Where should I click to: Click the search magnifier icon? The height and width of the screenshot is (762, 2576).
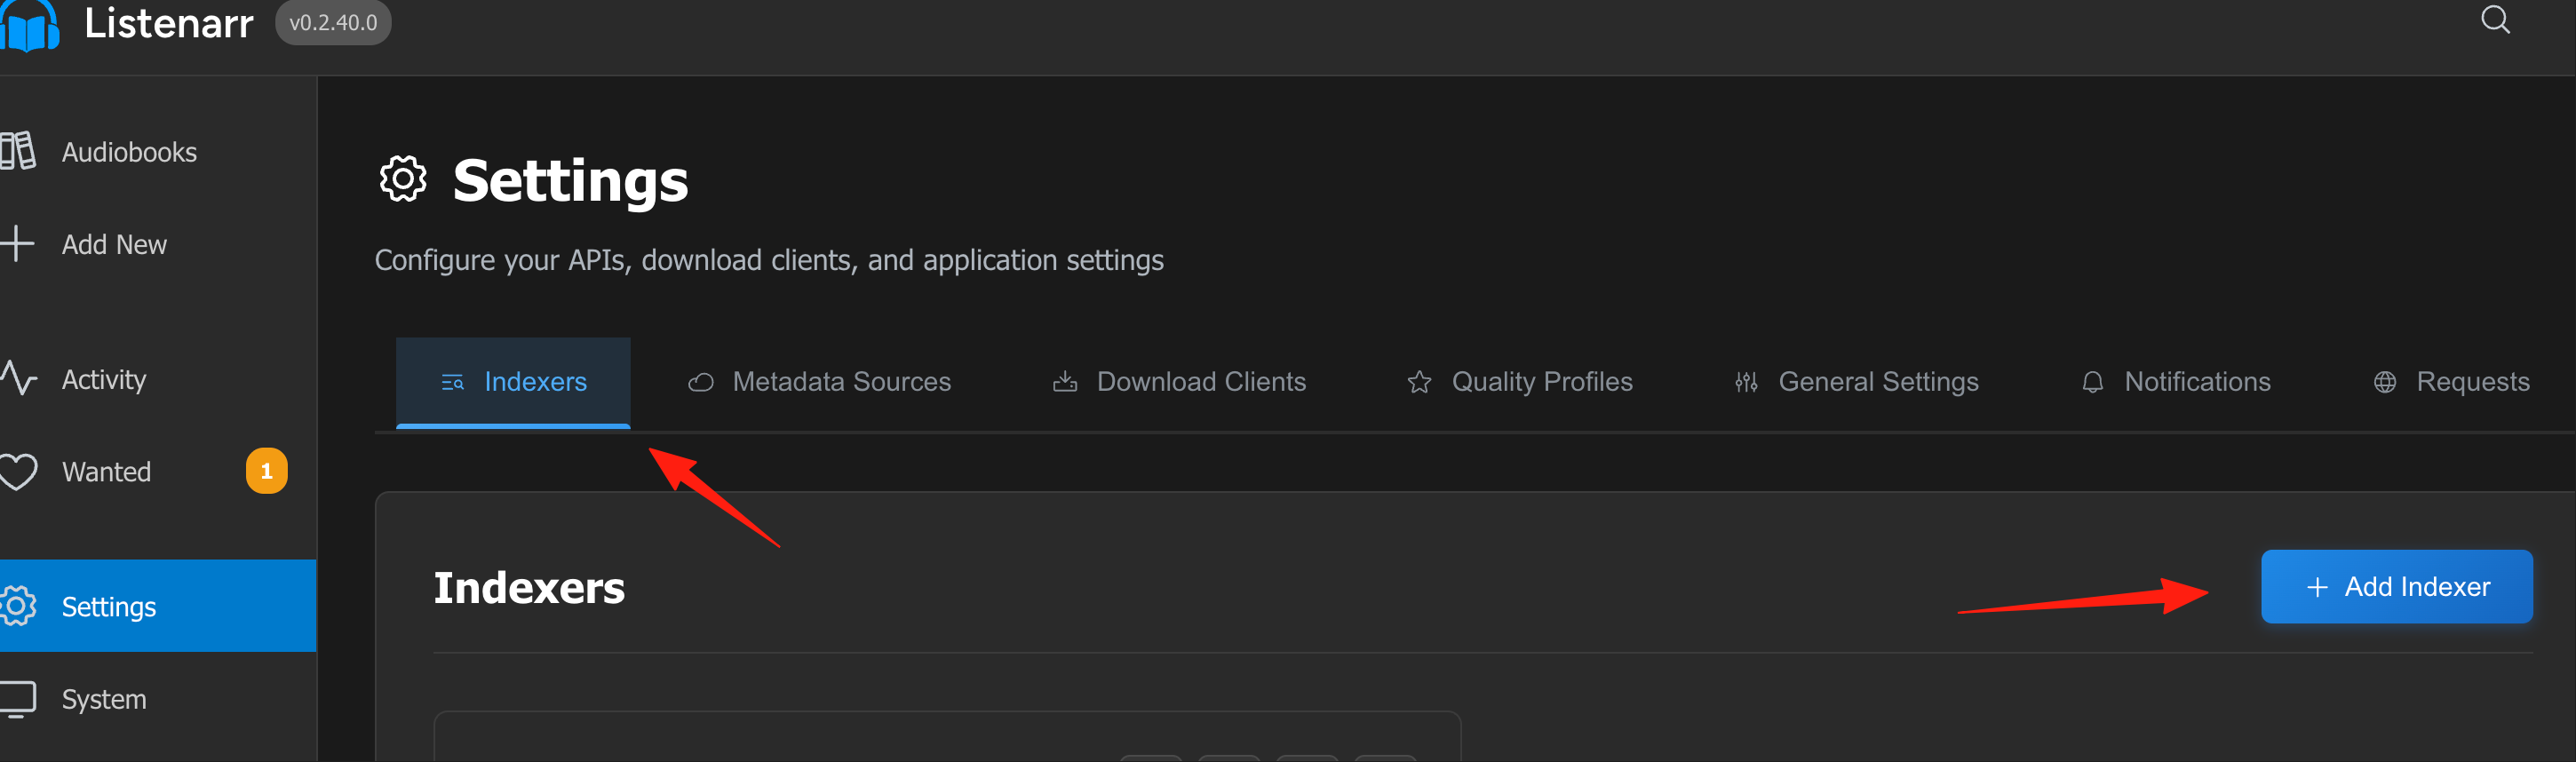(2495, 19)
